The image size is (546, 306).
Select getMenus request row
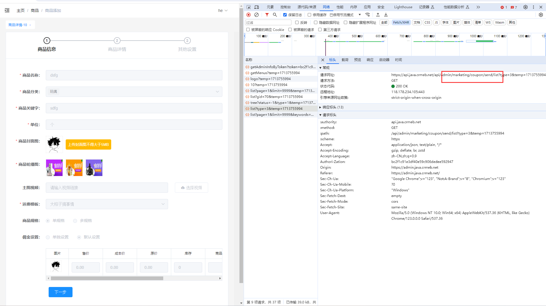coord(281,73)
